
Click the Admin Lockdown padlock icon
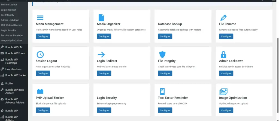click(223, 55)
